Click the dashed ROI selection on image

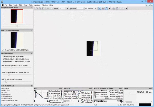pos(94,46)
